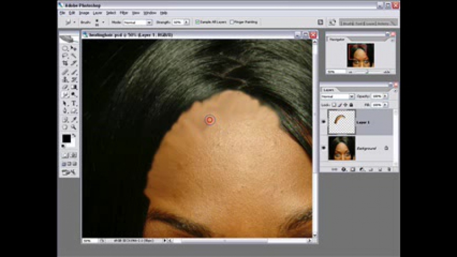Open the Help menu
The image size is (457, 257).
[x=163, y=13]
